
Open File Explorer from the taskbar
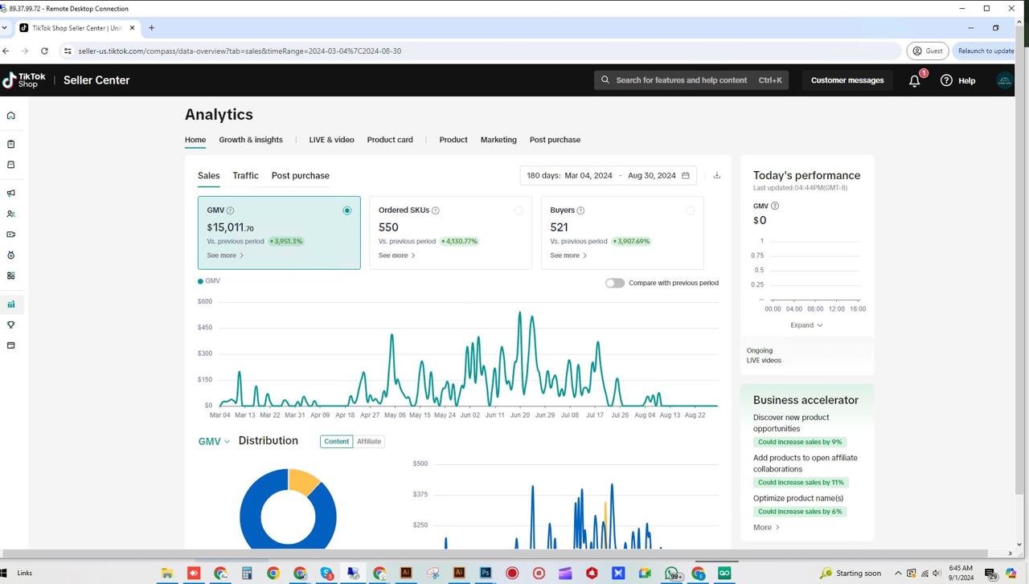(x=167, y=573)
